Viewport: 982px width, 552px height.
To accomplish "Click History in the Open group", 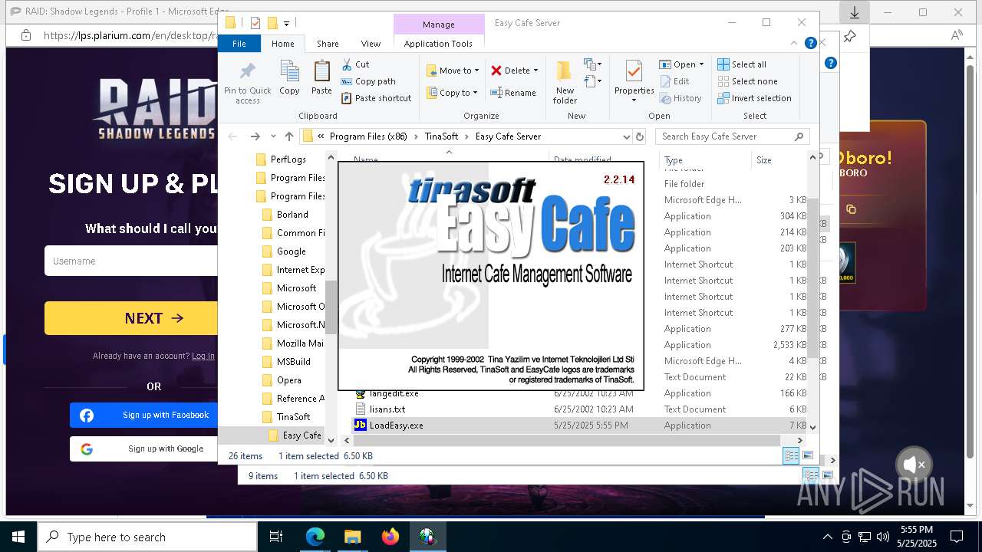I will pos(680,98).
